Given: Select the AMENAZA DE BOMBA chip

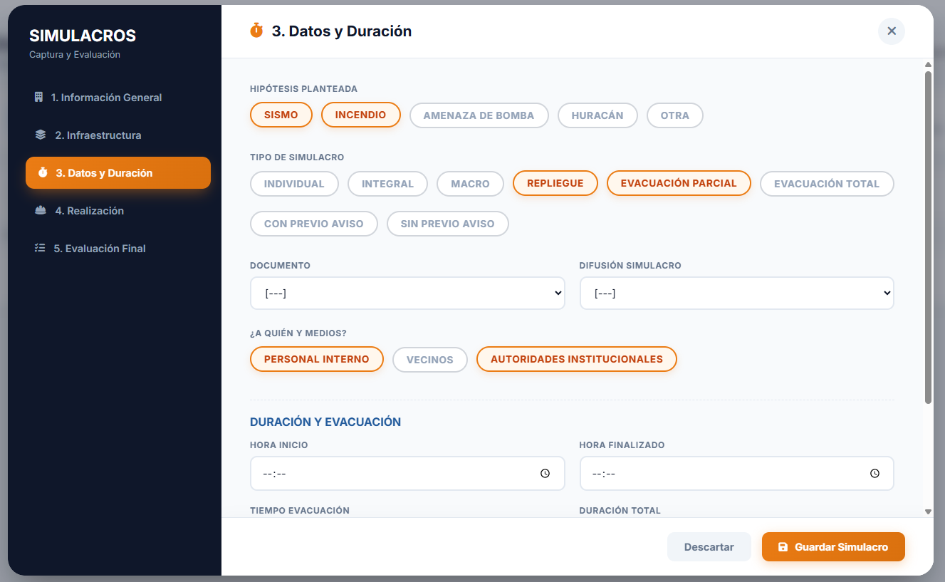Looking at the screenshot, I should click(479, 115).
